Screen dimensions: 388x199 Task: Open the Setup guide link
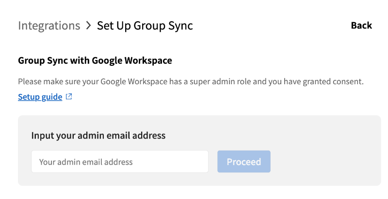(x=40, y=97)
